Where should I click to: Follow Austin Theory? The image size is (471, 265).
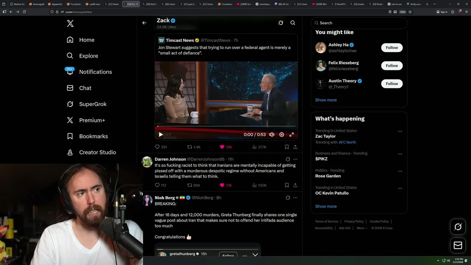click(x=392, y=84)
